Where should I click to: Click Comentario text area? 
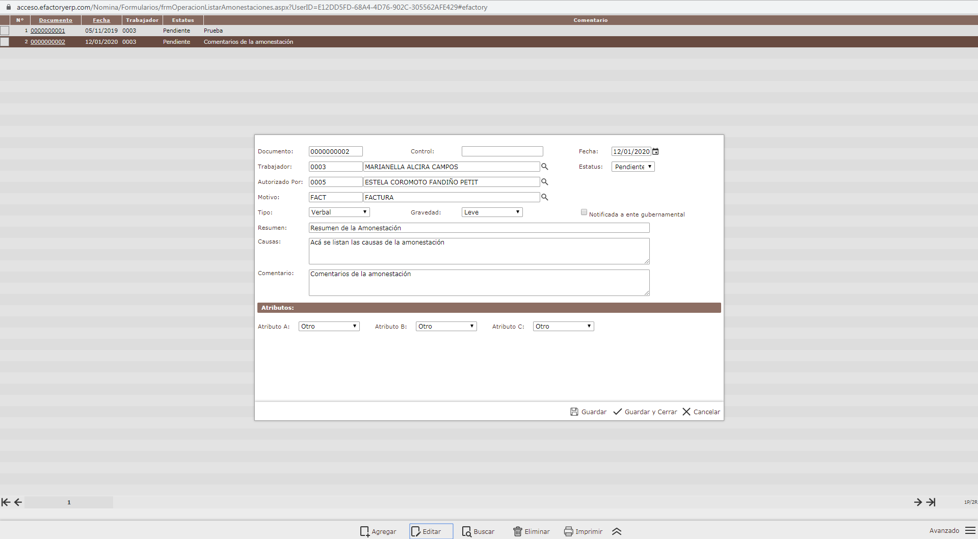[479, 283]
